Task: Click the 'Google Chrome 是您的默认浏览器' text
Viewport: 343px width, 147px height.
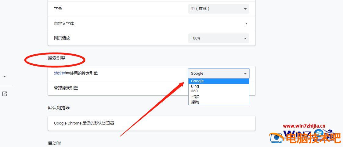Action: 84,123
